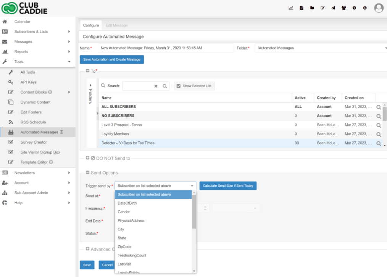This screenshot has height=277, width=387.
Task: Open the user profile avatar
Action: tap(379, 8)
